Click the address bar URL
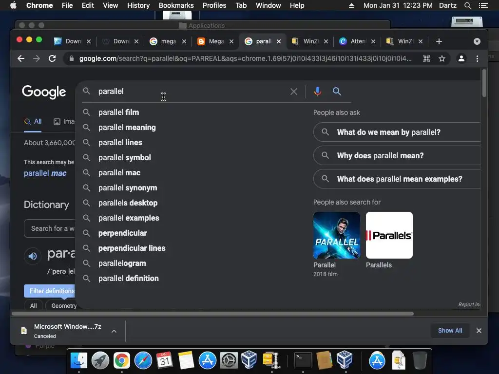 point(245,58)
